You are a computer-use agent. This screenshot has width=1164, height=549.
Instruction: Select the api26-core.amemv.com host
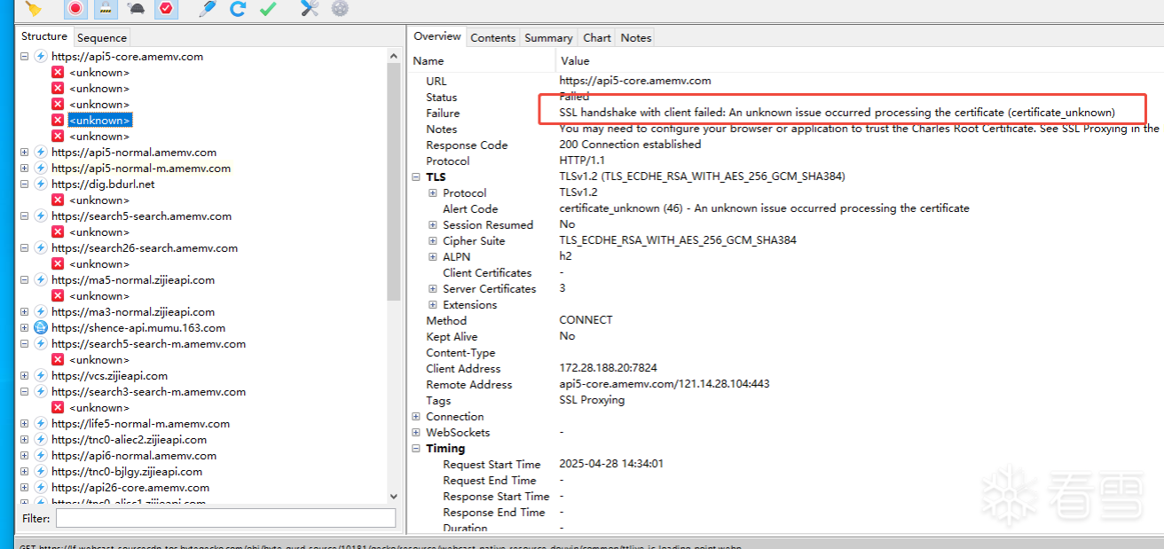coord(130,487)
